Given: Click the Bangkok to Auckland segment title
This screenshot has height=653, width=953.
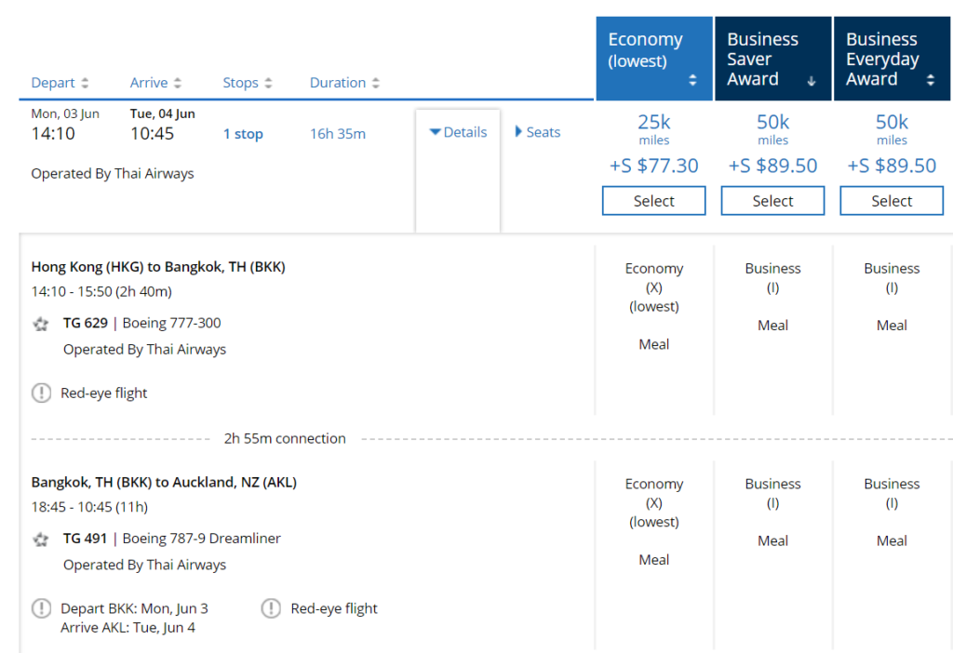Looking at the screenshot, I should (x=164, y=483).
